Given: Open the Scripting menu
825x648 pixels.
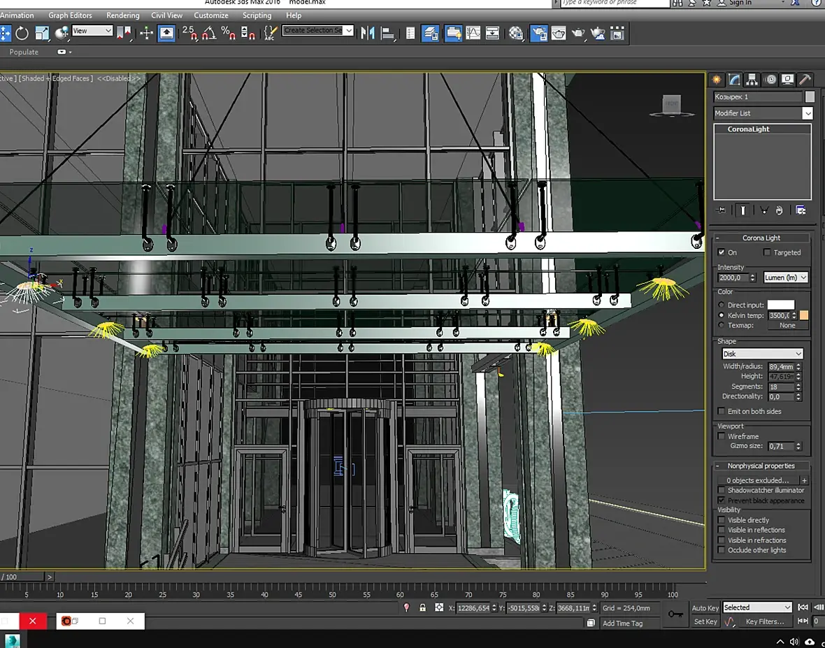Looking at the screenshot, I should click(x=257, y=15).
